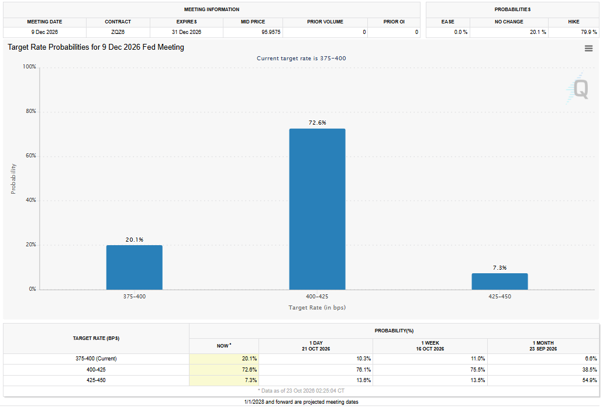Click the MEETING INFORMATION section header
The height and width of the screenshot is (409, 603).
pyautogui.click(x=212, y=9)
